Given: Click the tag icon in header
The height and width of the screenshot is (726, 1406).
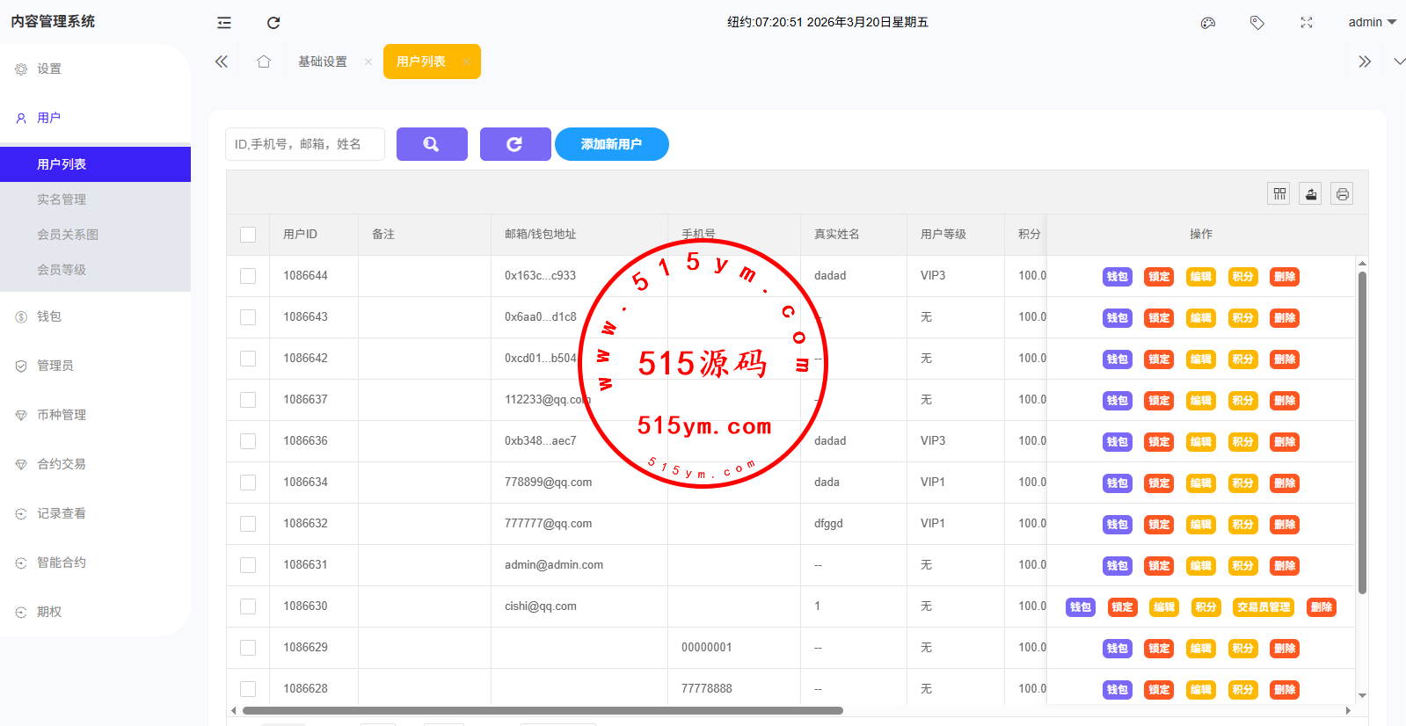Looking at the screenshot, I should (1257, 23).
